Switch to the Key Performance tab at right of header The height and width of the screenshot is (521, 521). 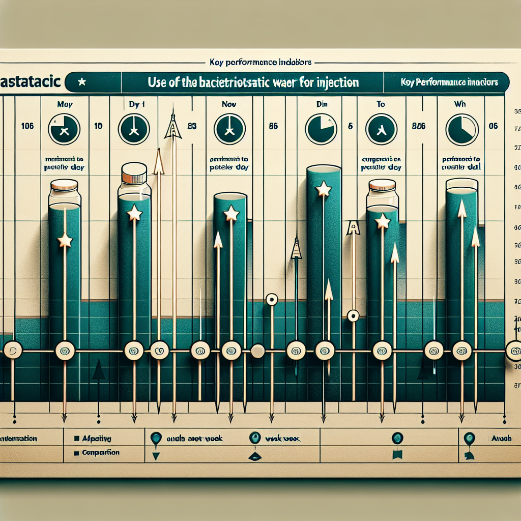448,82
